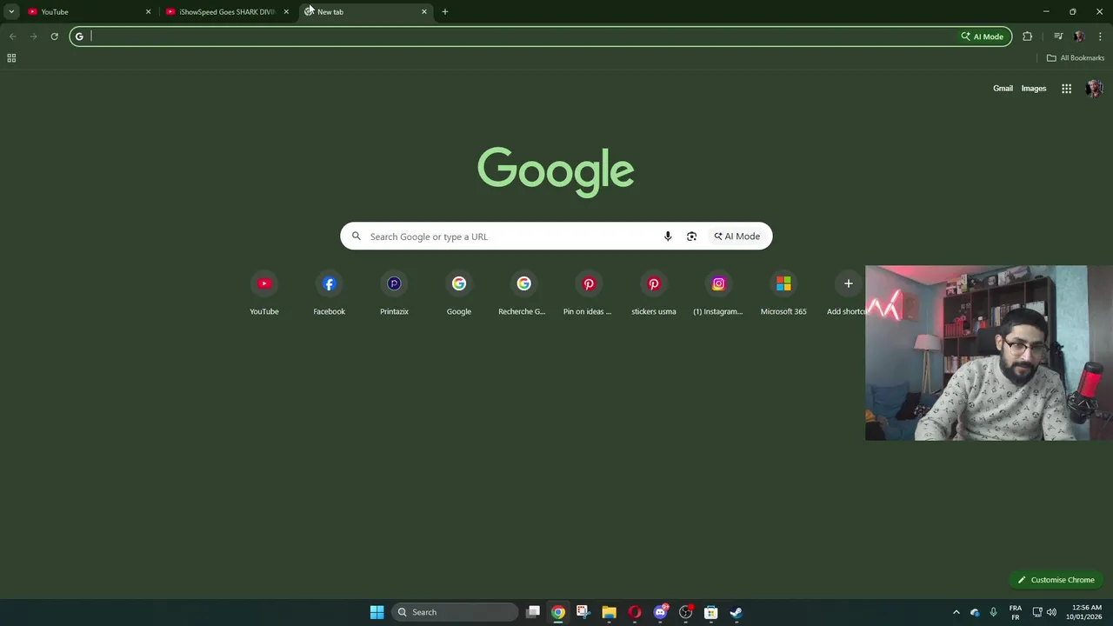Start voice search with microphone
Screen dimensions: 1113x626
click(x=668, y=236)
